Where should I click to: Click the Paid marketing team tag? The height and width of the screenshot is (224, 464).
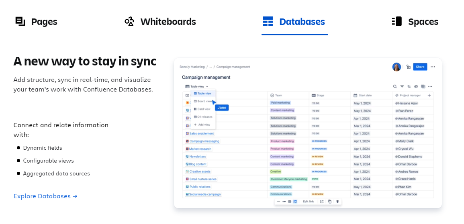(280, 103)
